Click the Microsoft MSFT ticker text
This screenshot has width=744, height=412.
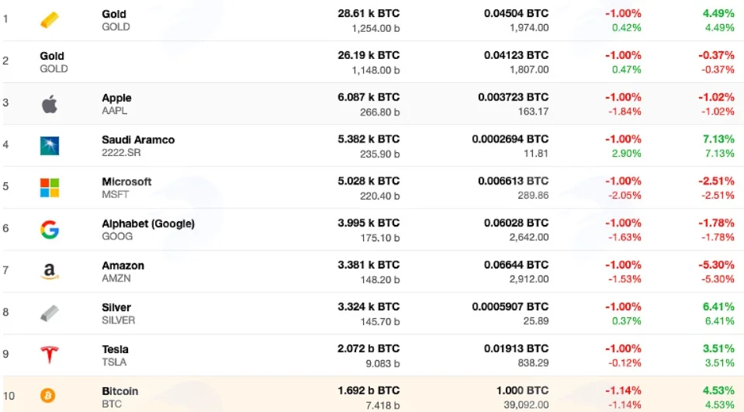pos(116,195)
